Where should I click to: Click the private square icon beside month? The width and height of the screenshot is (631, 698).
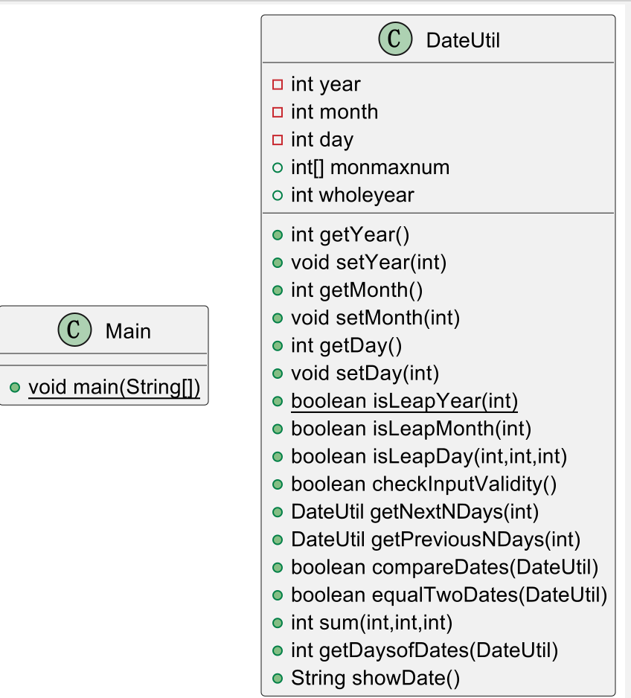(x=278, y=112)
